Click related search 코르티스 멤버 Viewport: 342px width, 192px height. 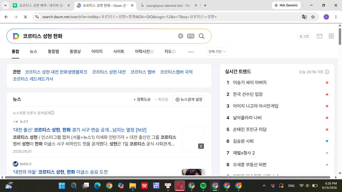(143, 72)
